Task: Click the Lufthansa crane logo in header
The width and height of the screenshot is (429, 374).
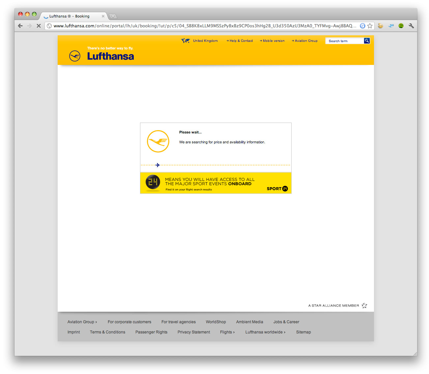Action: point(75,56)
